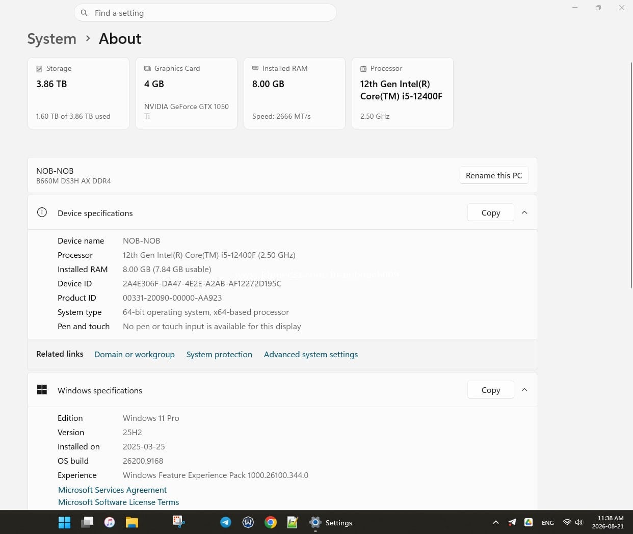
Task: Open File Explorer from the taskbar
Action: click(x=132, y=522)
